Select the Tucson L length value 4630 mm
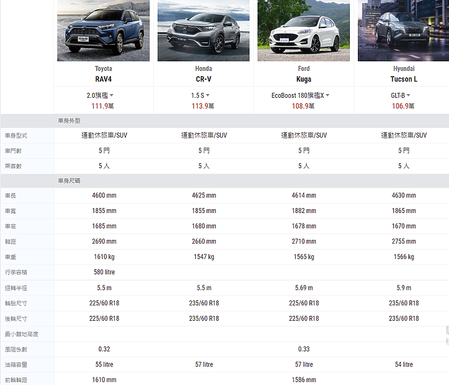The image size is (449, 385). 403,196
